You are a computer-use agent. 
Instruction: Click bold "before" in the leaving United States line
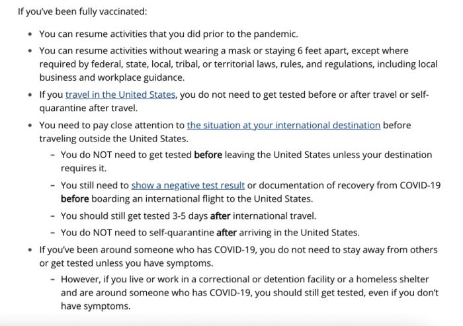[x=207, y=155]
